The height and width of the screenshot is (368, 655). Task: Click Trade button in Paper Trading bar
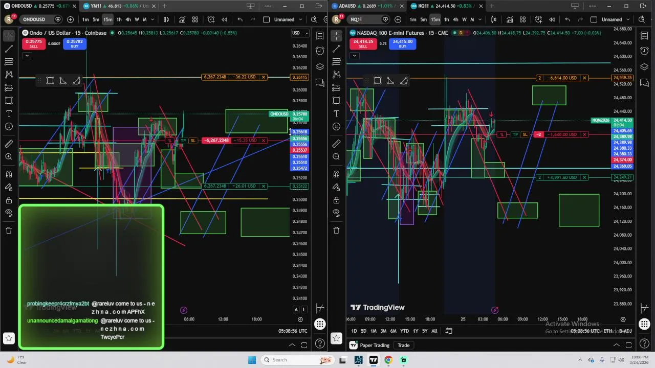[403, 346]
